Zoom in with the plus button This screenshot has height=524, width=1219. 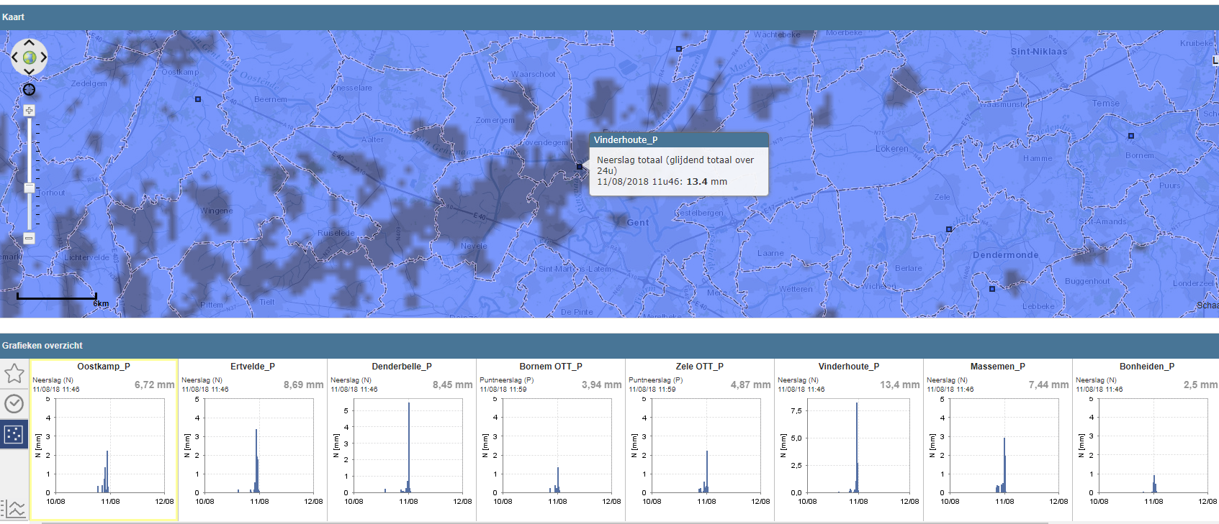tap(29, 110)
